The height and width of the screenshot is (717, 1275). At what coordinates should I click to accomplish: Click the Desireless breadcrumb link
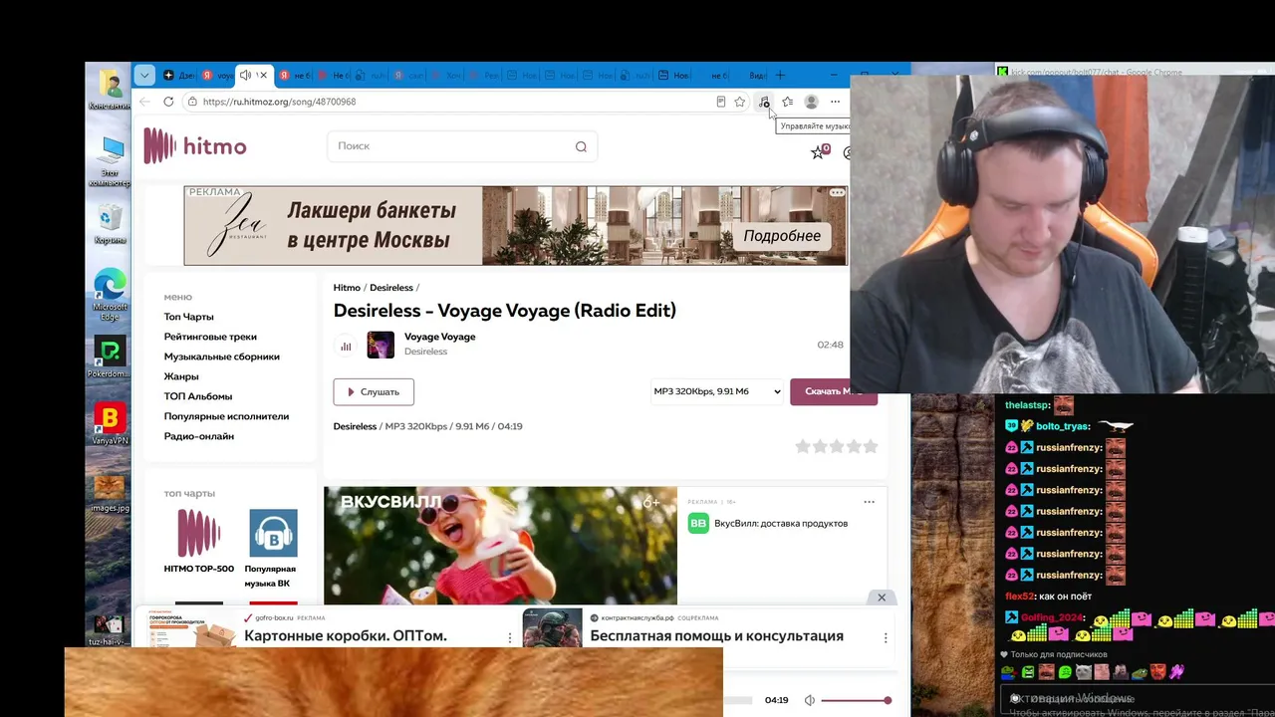pos(391,288)
